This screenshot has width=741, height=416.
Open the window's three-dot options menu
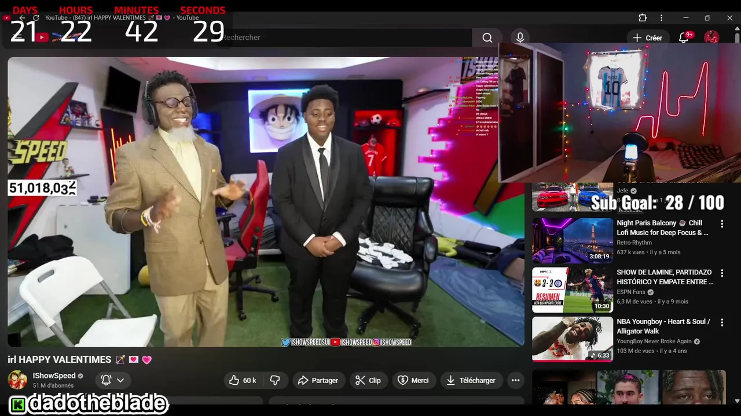(661, 18)
